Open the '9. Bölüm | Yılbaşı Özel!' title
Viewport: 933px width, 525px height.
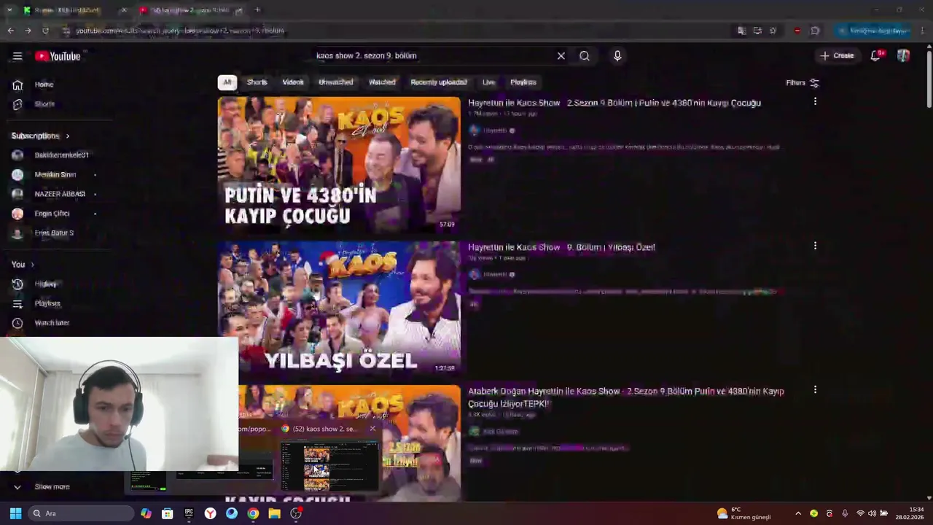[x=561, y=247]
